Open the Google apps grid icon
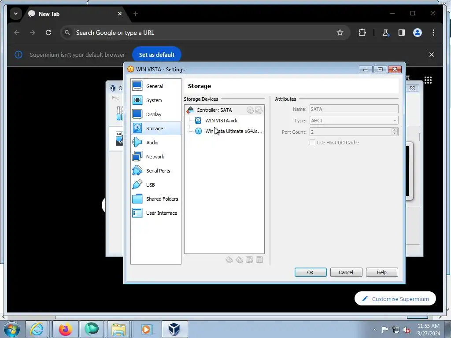This screenshot has height=338, width=451. pyautogui.click(x=428, y=80)
